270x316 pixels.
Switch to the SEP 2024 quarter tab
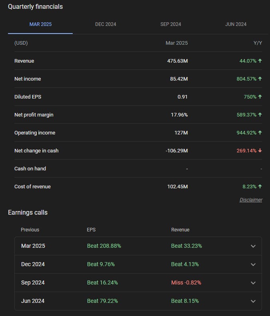(171, 24)
